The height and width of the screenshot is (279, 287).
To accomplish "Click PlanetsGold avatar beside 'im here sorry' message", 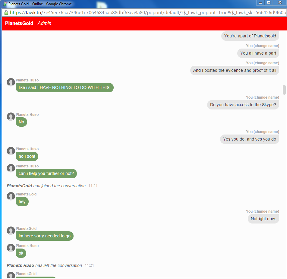I will [11, 231].
